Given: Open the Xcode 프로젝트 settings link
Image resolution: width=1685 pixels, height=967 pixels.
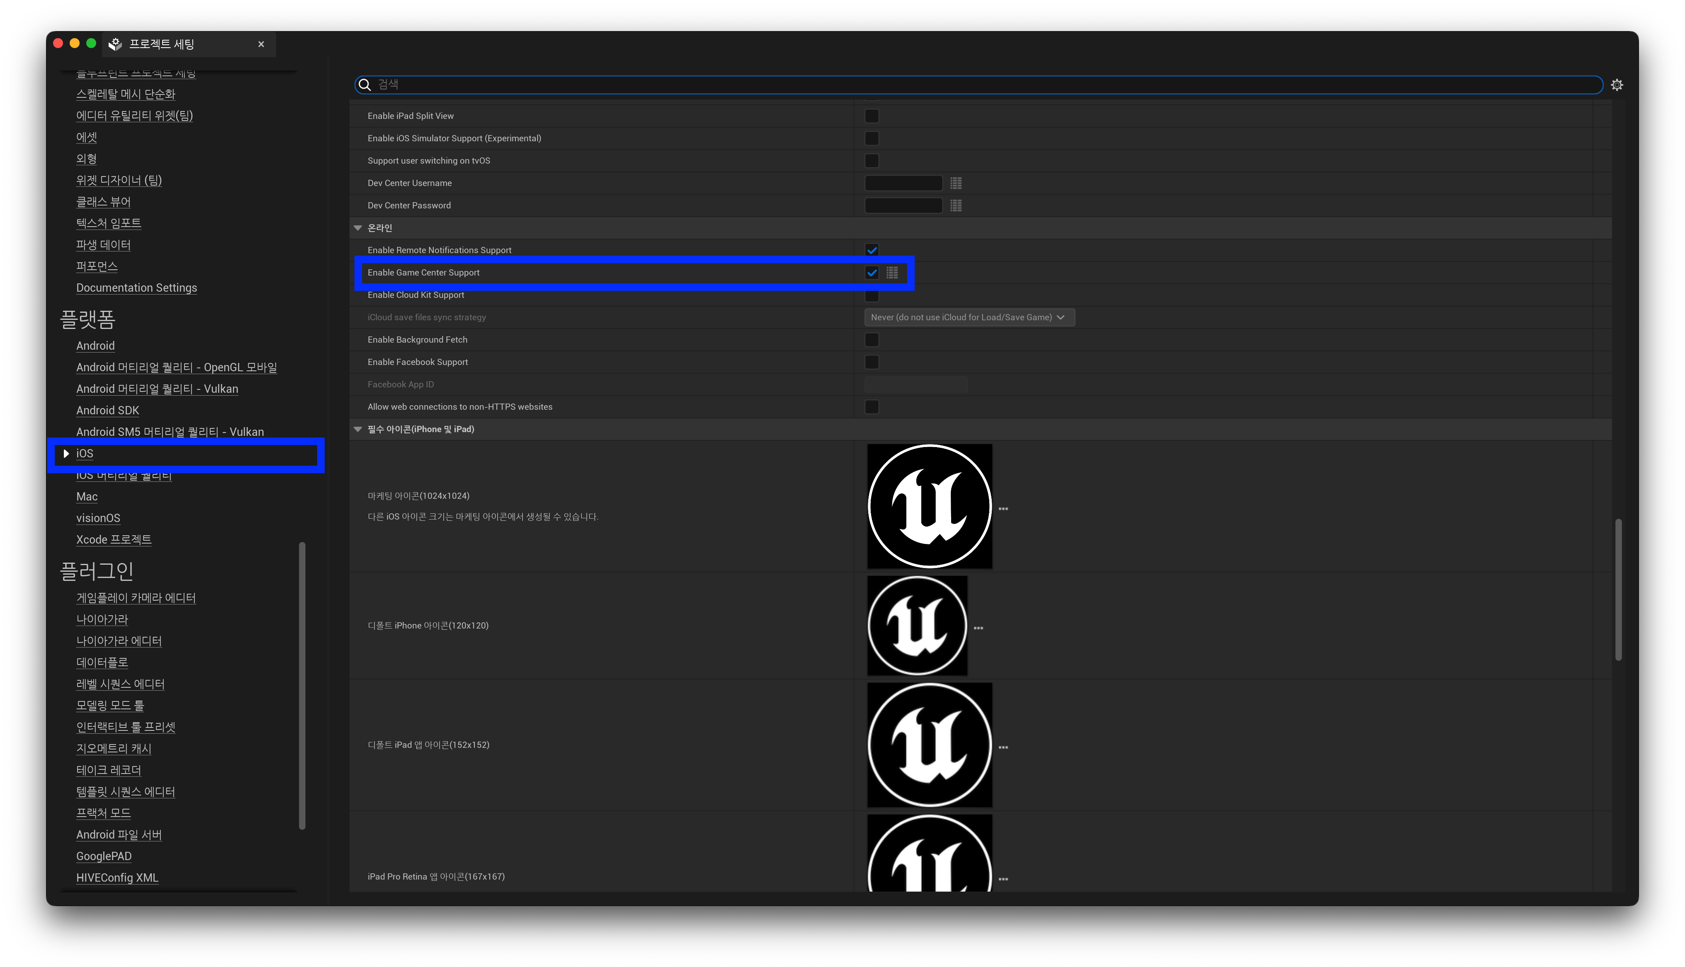Looking at the screenshot, I should (114, 539).
